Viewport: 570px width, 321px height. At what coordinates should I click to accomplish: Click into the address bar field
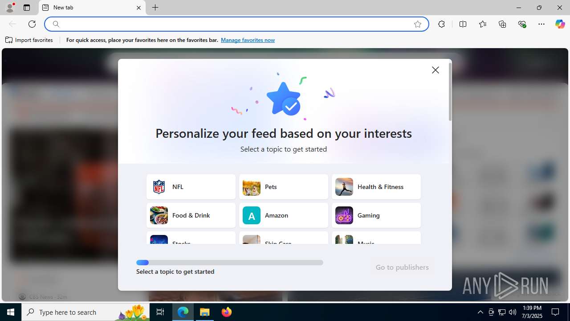click(x=236, y=24)
